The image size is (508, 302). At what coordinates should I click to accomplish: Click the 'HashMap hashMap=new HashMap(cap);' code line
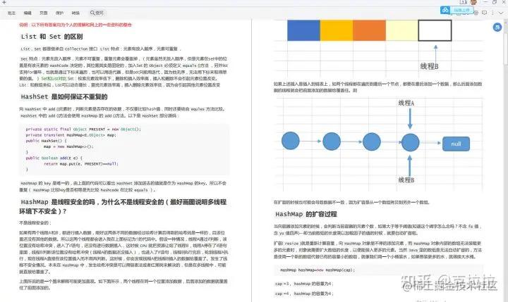coord(317,270)
